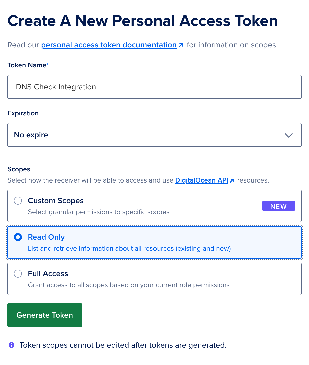Click the Create A New Personal Access Token title

142,21
